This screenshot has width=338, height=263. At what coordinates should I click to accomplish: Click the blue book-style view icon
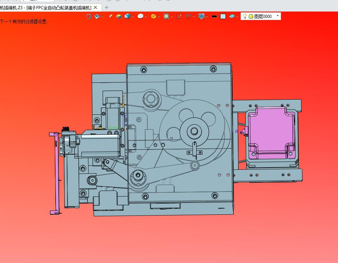(97, 17)
